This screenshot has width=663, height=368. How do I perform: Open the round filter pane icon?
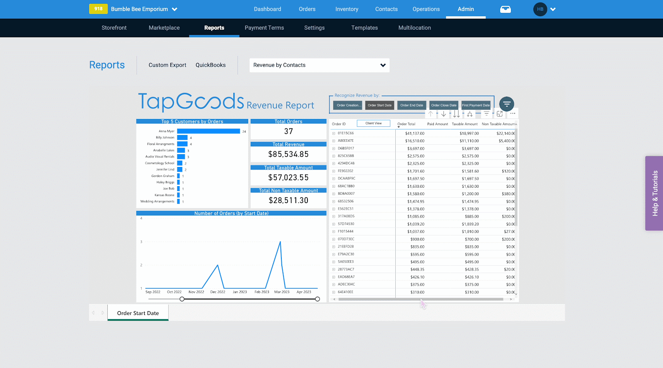pyautogui.click(x=507, y=104)
